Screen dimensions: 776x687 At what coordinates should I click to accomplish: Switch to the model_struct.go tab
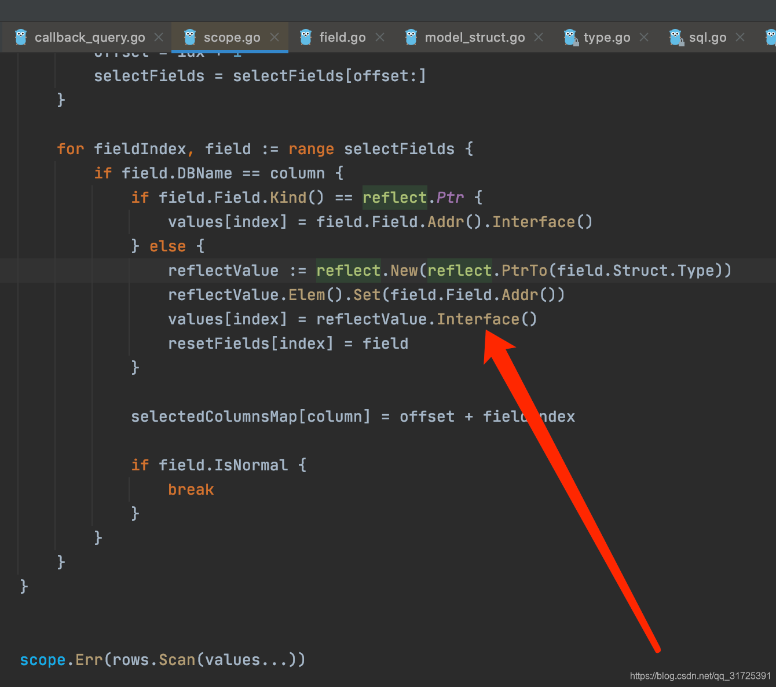pos(475,36)
